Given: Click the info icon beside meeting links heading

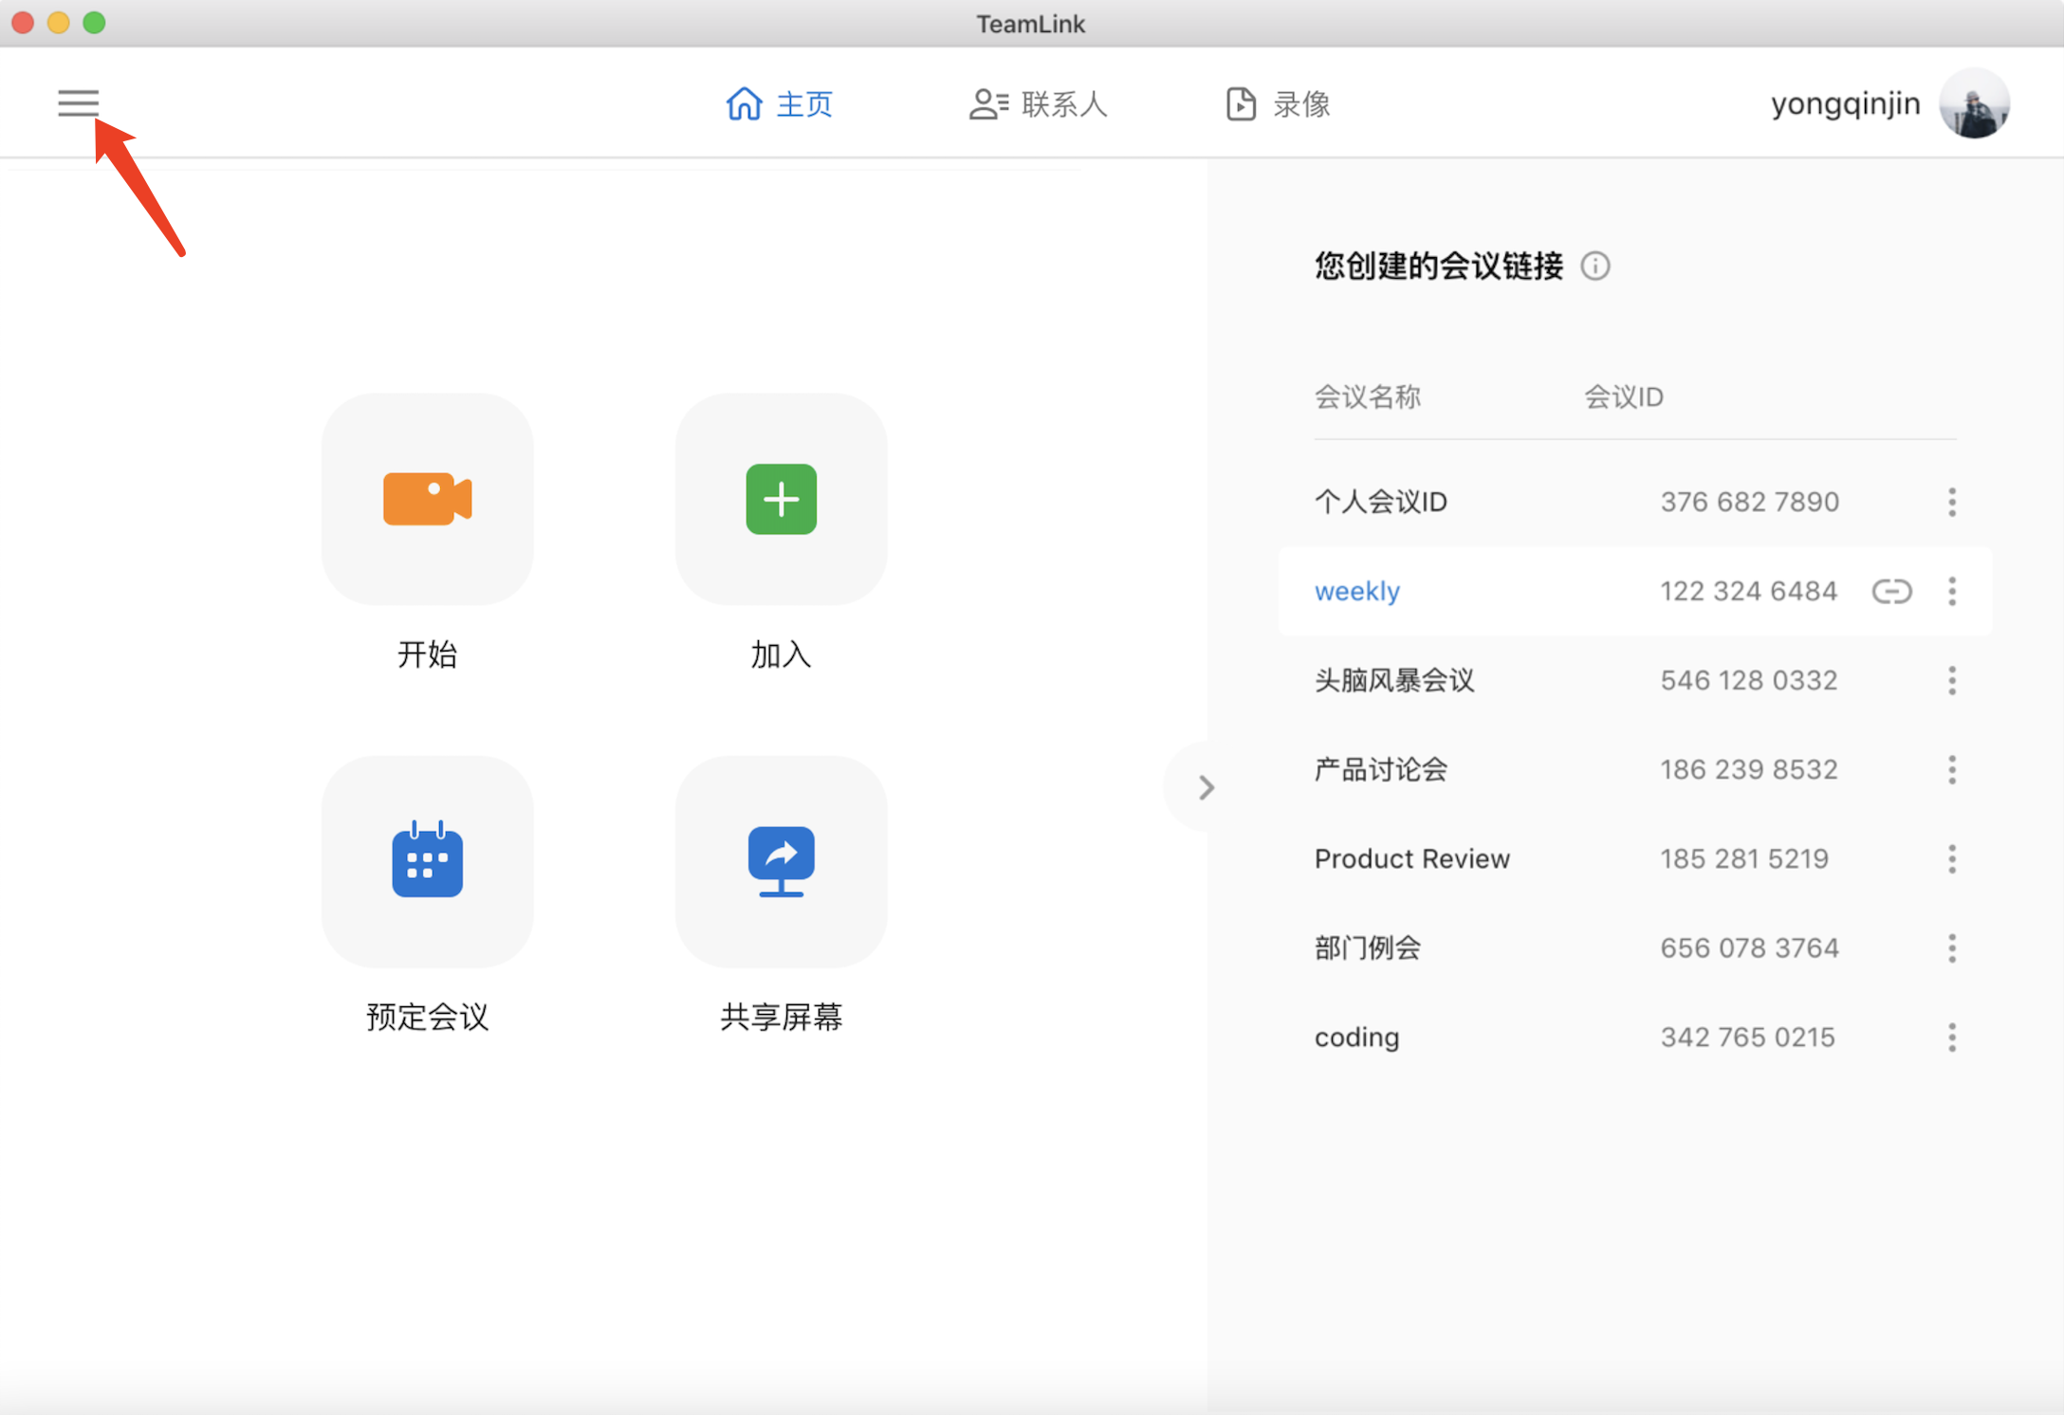Looking at the screenshot, I should click(1595, 266).
